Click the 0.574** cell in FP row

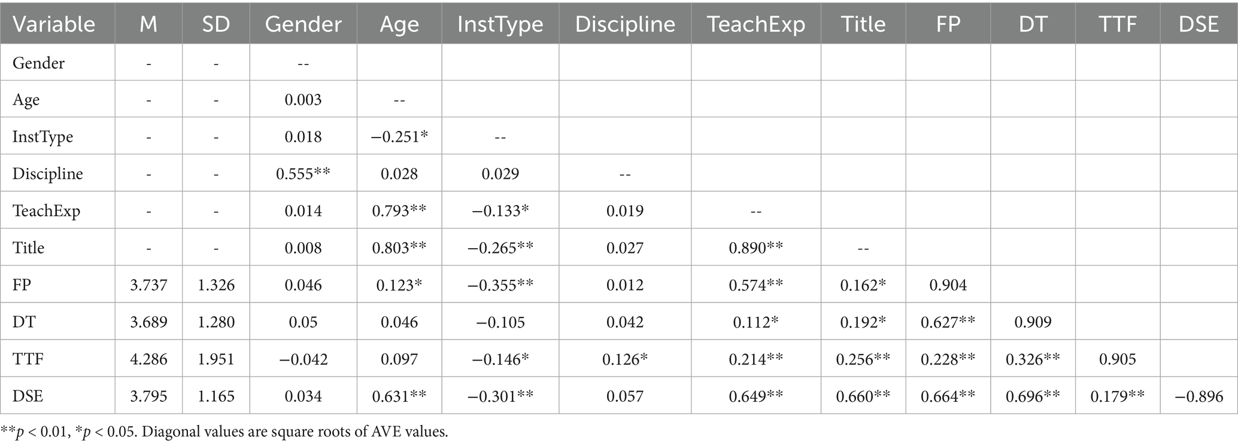click(x=755, y=285)
